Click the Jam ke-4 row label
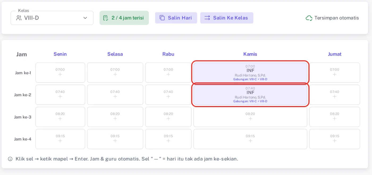372x175 pixels. (23, 139)
